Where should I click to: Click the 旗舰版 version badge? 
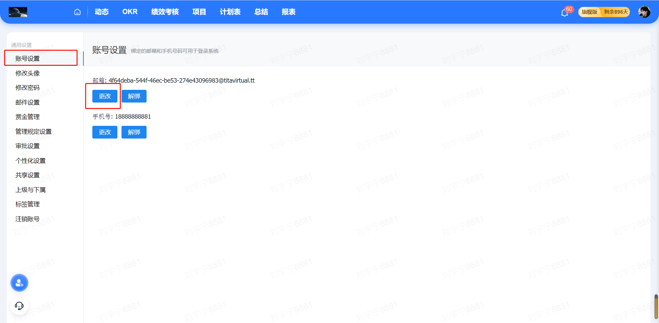(589, 12)
